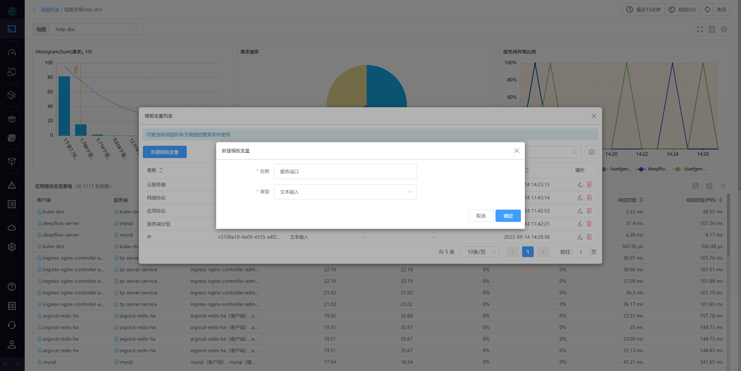The width and height of the screenshot is (741, 371).
Task: Toggle the deepflo... purple legend series
Action: pos(653,169)
